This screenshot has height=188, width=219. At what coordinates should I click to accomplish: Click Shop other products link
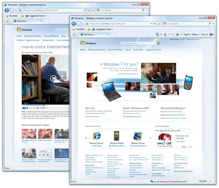92,117
